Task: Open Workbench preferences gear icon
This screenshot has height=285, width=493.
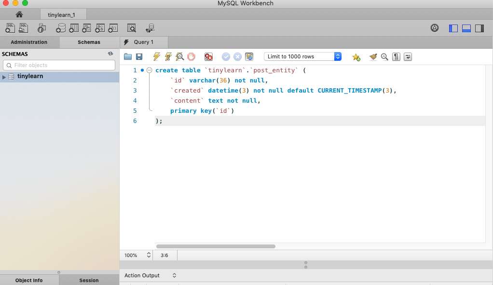Action: tap(435, 28)
